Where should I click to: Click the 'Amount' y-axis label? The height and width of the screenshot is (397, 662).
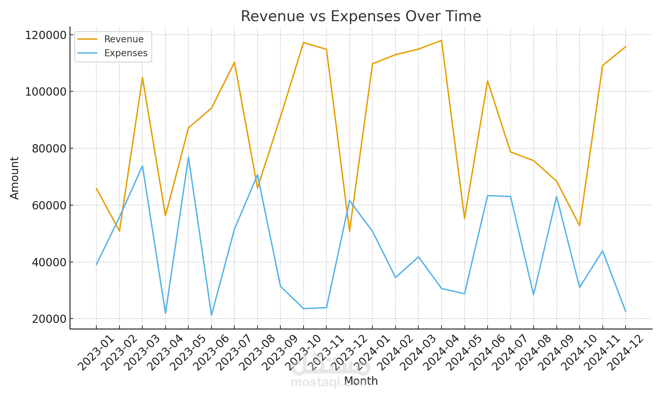[x=15, y=178]
